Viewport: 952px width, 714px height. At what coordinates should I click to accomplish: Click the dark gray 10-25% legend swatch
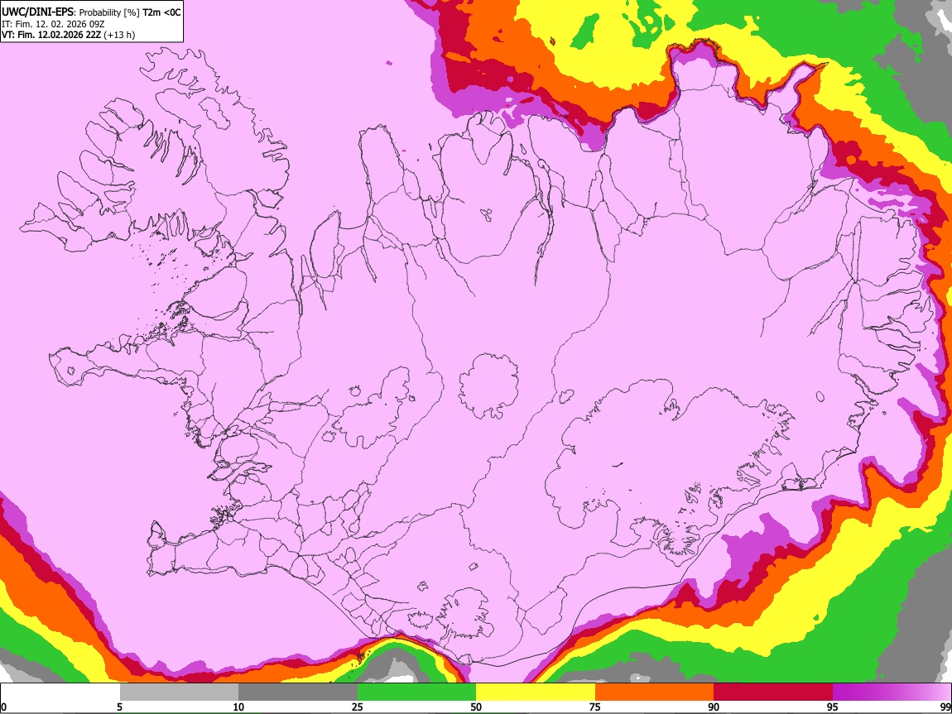tap(297, 692)
